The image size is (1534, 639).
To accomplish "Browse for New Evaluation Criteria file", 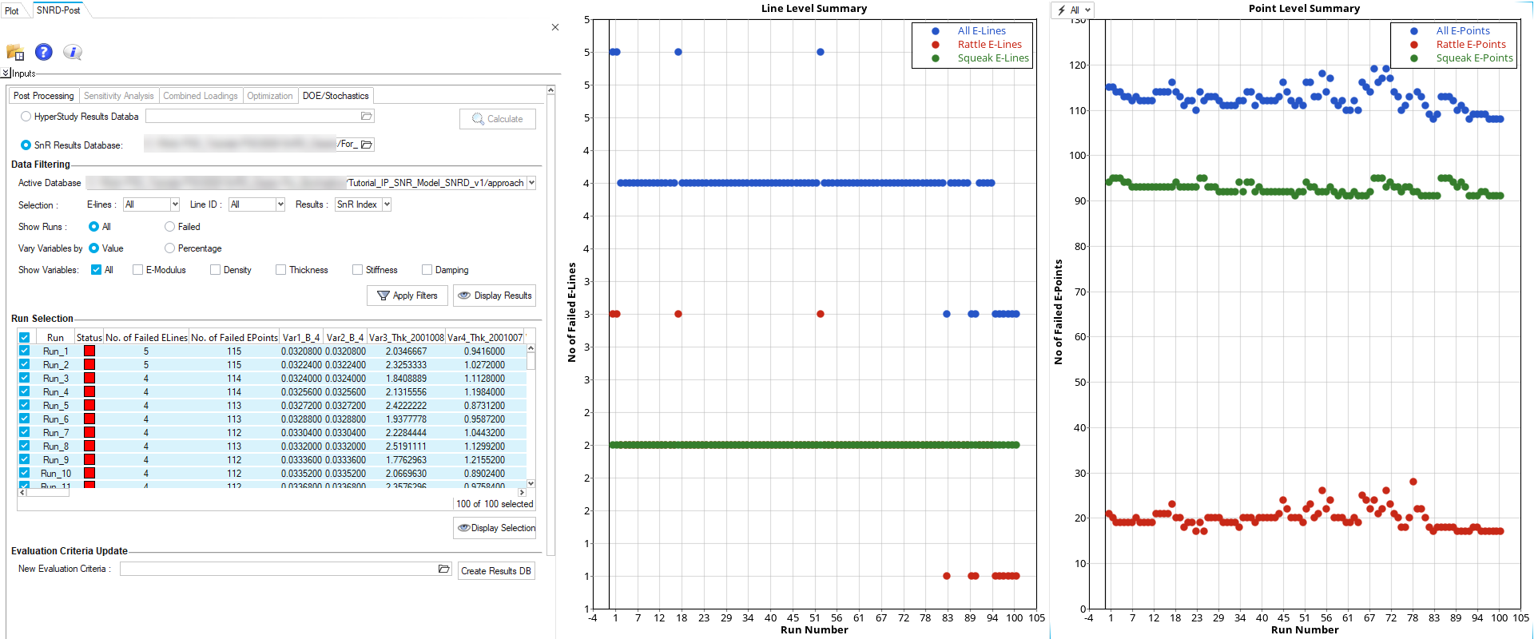I will tap(444, 569).
